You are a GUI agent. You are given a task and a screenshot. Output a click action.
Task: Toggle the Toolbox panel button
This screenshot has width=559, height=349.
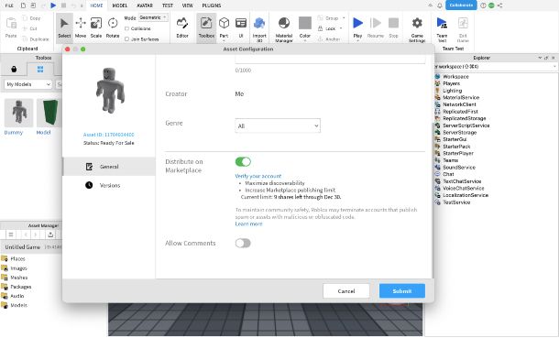(x=206, y=27)
